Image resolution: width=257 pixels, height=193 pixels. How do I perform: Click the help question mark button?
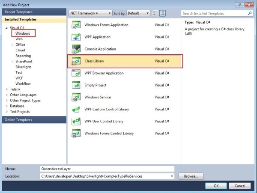click(239, 5)
